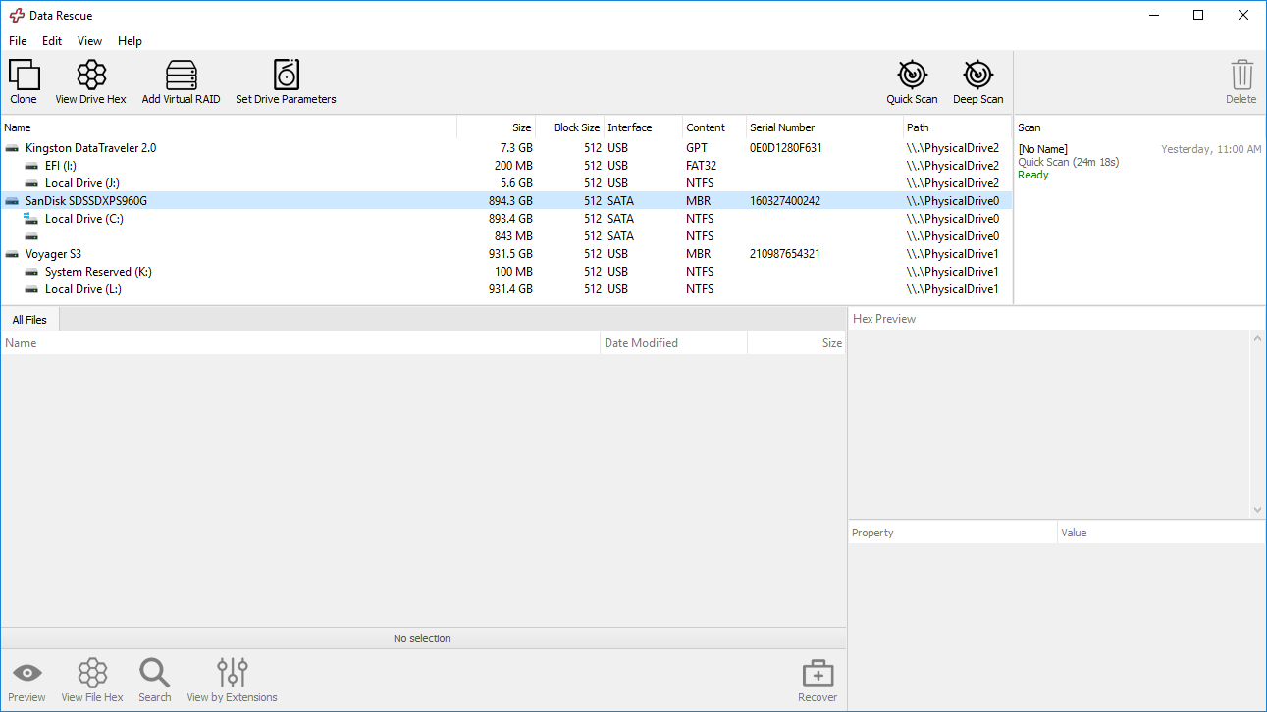Click the FAT32 content cell
The image size is (1267, 712).
pyautogui.click(x=702, y=166)
